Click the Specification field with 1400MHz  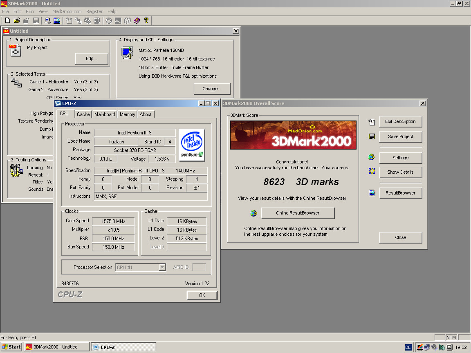tap(151, 171)
